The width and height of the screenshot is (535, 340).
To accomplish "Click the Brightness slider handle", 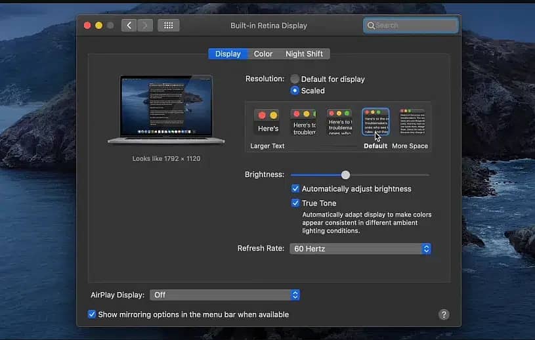I will coord(345,175).
